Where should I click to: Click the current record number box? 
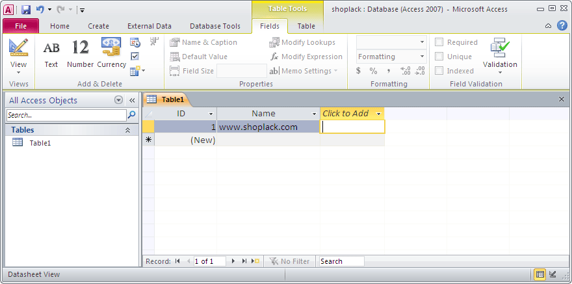point(210,261)
